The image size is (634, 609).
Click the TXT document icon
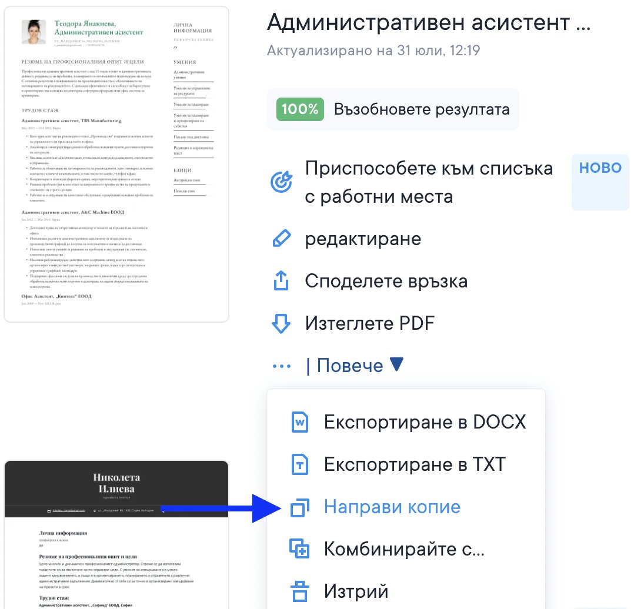point(300,465)
